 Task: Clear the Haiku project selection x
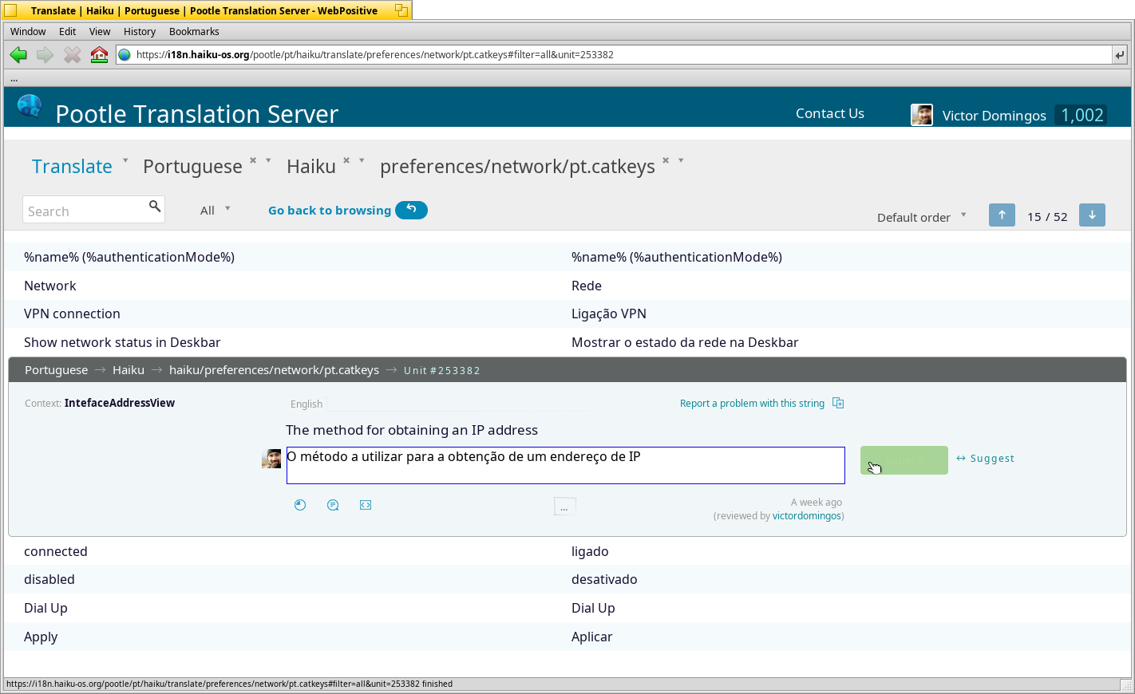(346, 160)
